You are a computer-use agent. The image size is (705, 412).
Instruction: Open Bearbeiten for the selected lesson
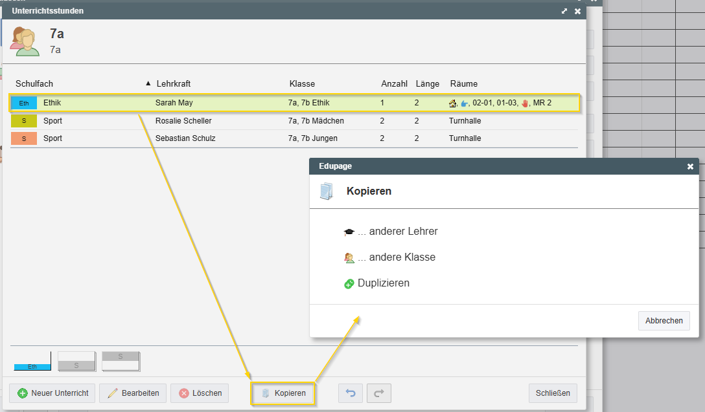tap(133, 393)
